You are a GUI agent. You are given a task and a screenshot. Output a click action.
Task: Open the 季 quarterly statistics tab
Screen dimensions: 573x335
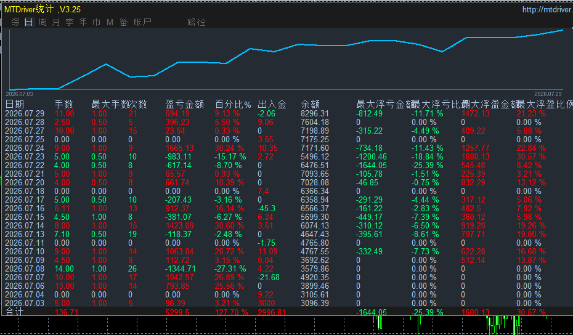pyautogui.click(x=70, y=22)
